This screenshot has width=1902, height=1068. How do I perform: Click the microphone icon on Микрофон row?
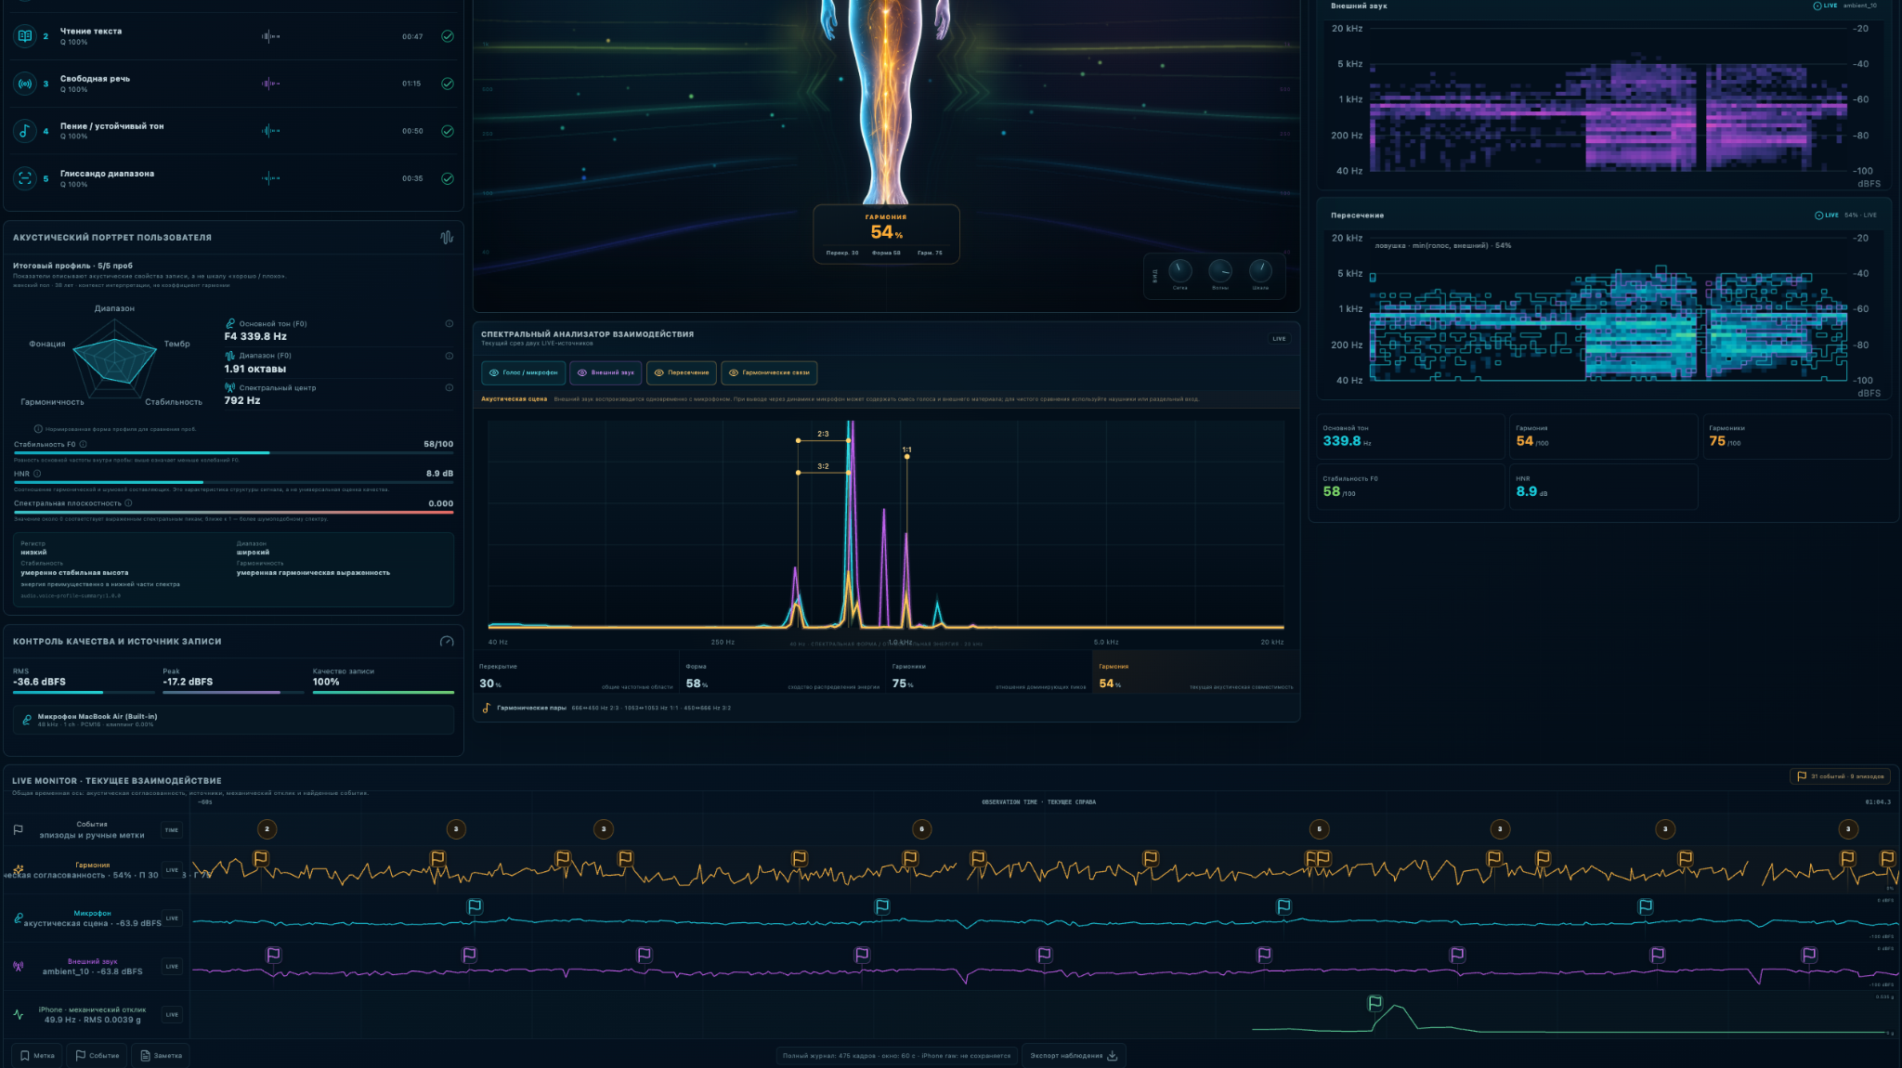tap(18, 918)
